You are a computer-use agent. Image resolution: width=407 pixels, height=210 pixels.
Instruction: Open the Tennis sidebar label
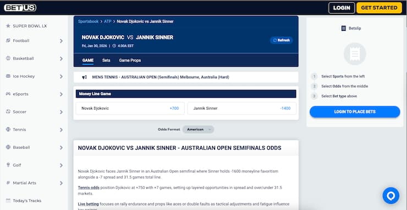click(19, 130)
